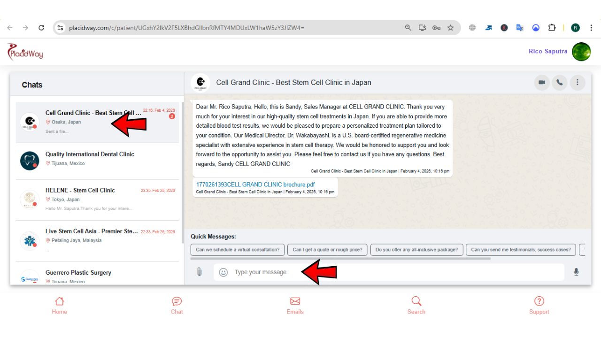601x338 pixels.
Task: Attach a file using the paperclip icon
Action: coord(199,272)
